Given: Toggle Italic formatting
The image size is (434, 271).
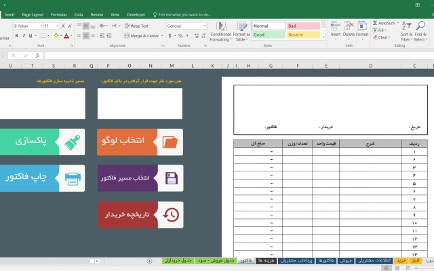Looking at the screenshot, I should tap(24, 36).
